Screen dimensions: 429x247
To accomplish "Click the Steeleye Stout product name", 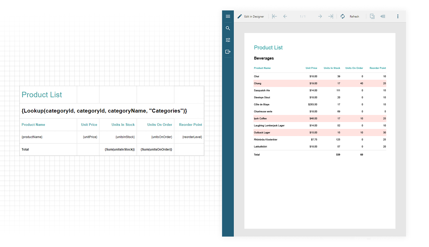I will click(x=262, y=97).
